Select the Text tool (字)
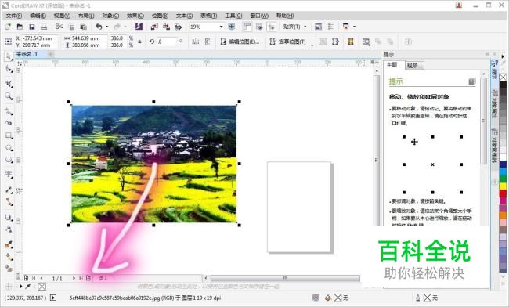509x307 pixels. 9,174
